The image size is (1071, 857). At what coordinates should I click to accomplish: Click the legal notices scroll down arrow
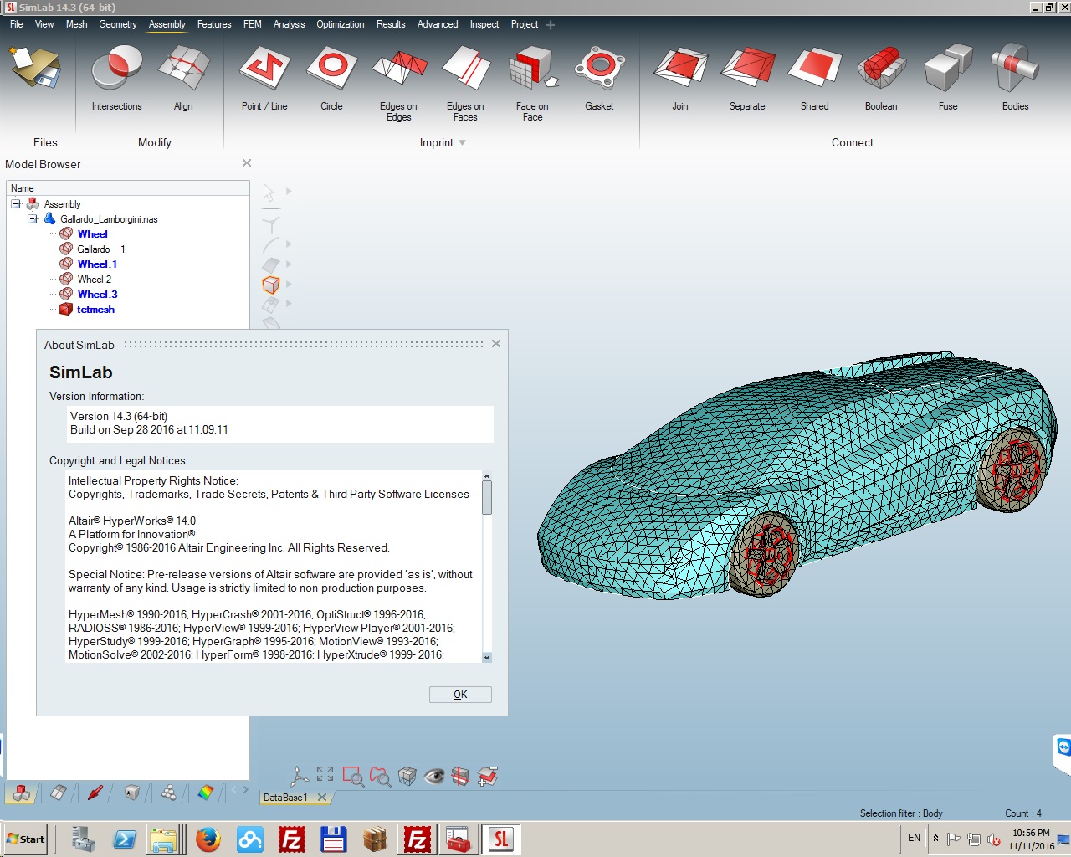click(x=487, y=658)
